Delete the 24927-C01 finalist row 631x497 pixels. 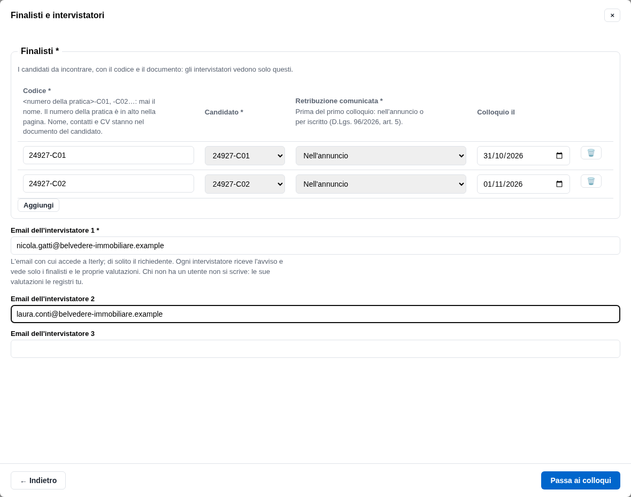click(x=591, y=153)
